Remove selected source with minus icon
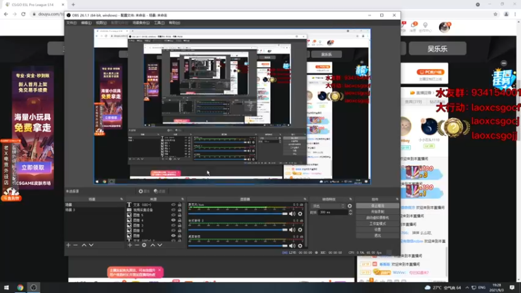The width and height of the screenshot is (521, 293). point(137,245)
